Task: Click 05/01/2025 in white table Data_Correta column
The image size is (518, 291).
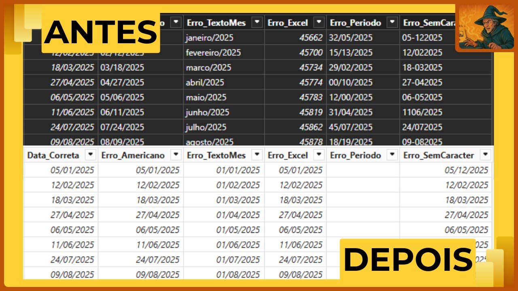Action: [x=72, y=170]
